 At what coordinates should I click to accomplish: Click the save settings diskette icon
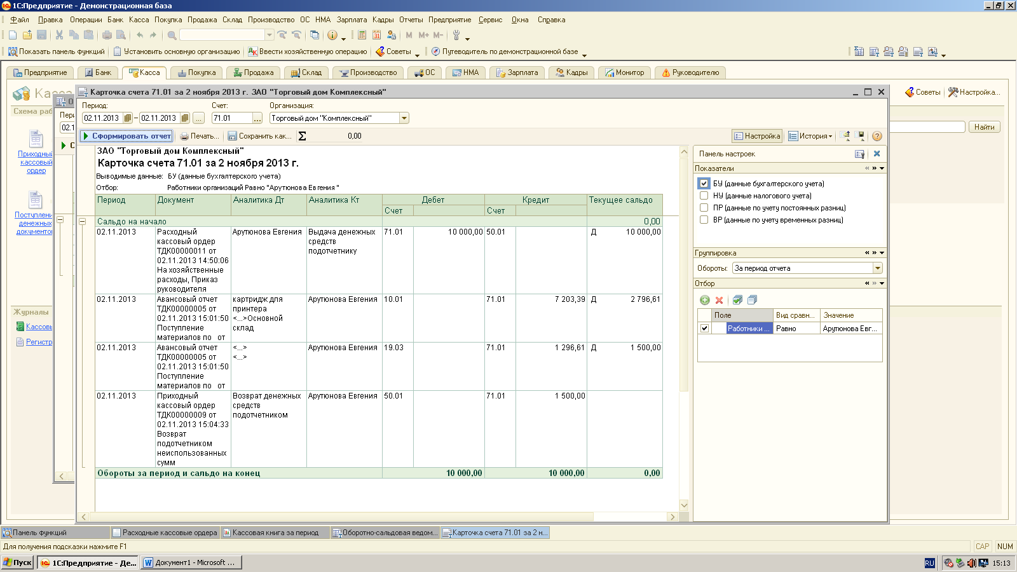point(860,136)
